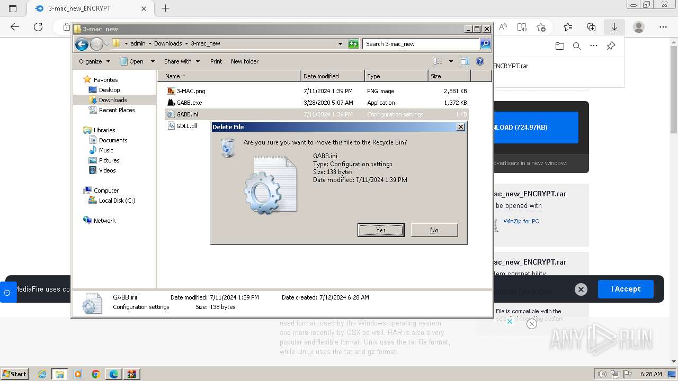Refresh the 3-mac_new folder view
This screenshot has width=678, height=381.
353,44
